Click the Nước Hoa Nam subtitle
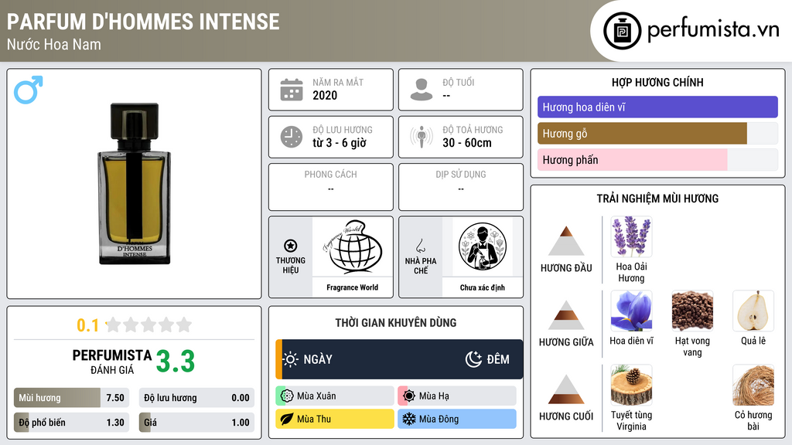792x445 pixels. [x=54, y=45]
